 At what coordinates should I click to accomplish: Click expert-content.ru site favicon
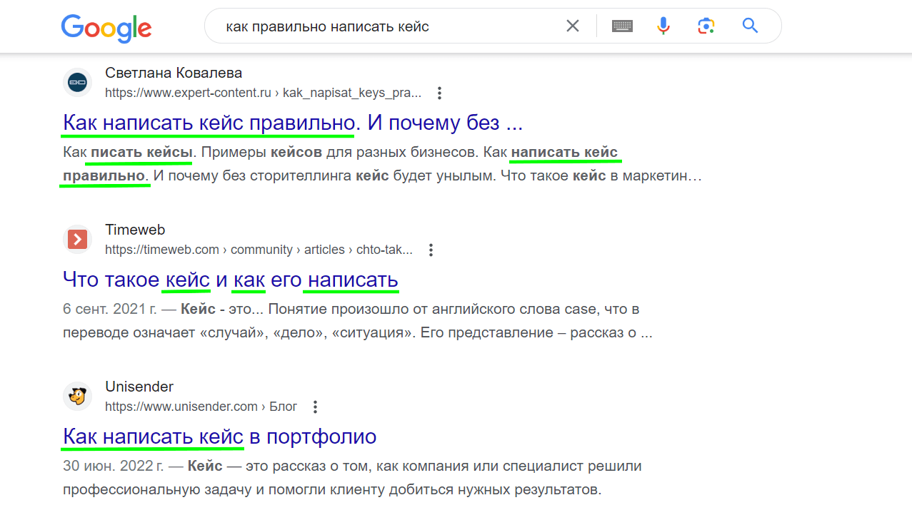click(77, 83)
